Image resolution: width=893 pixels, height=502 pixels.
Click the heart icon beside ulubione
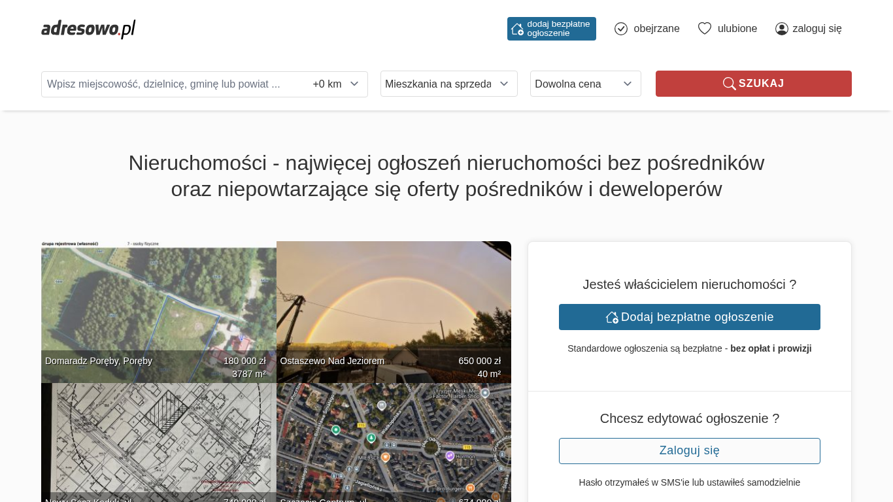[x=704, y=29]
